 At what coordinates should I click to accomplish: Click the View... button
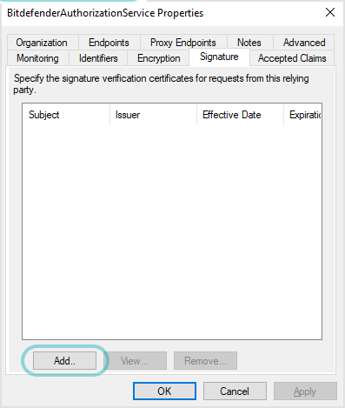click(x=135, y=361)
